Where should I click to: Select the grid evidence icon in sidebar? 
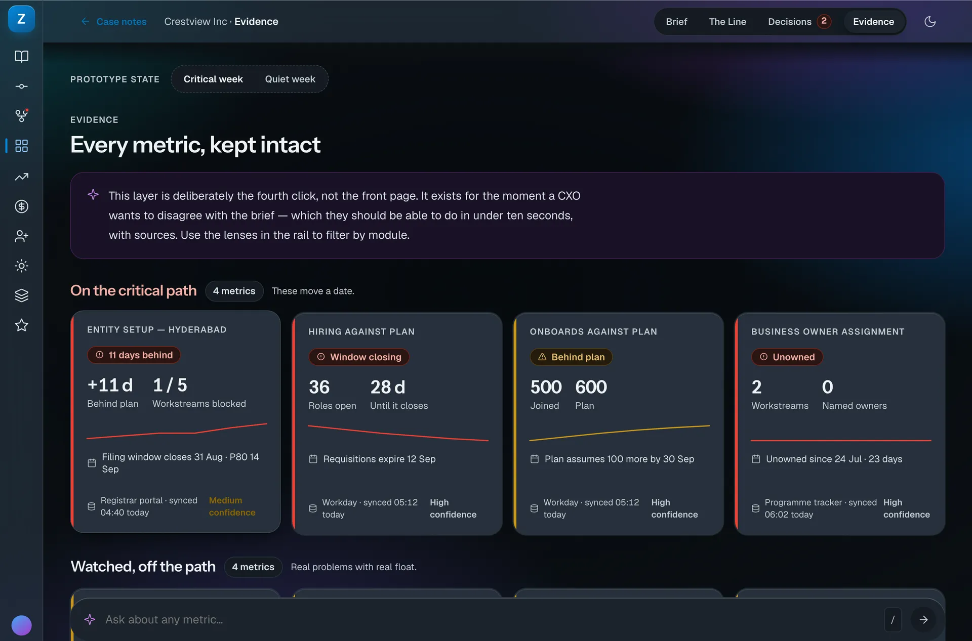(x=21, y=146)
